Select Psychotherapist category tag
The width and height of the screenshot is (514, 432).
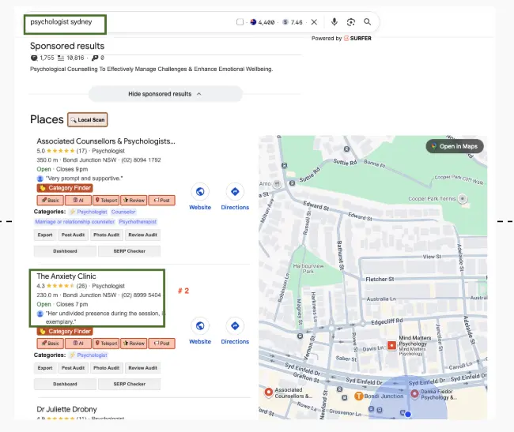138,222
